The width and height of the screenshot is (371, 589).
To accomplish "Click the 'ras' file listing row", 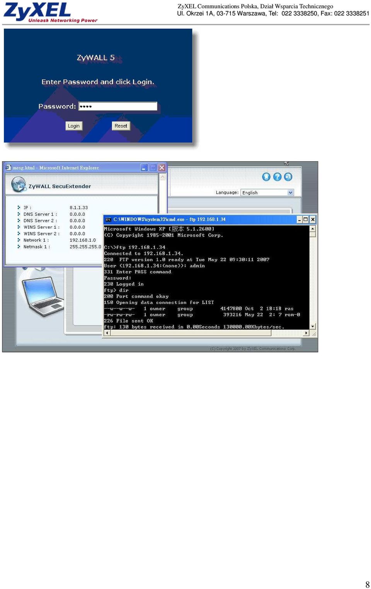I will click(199, 309).
